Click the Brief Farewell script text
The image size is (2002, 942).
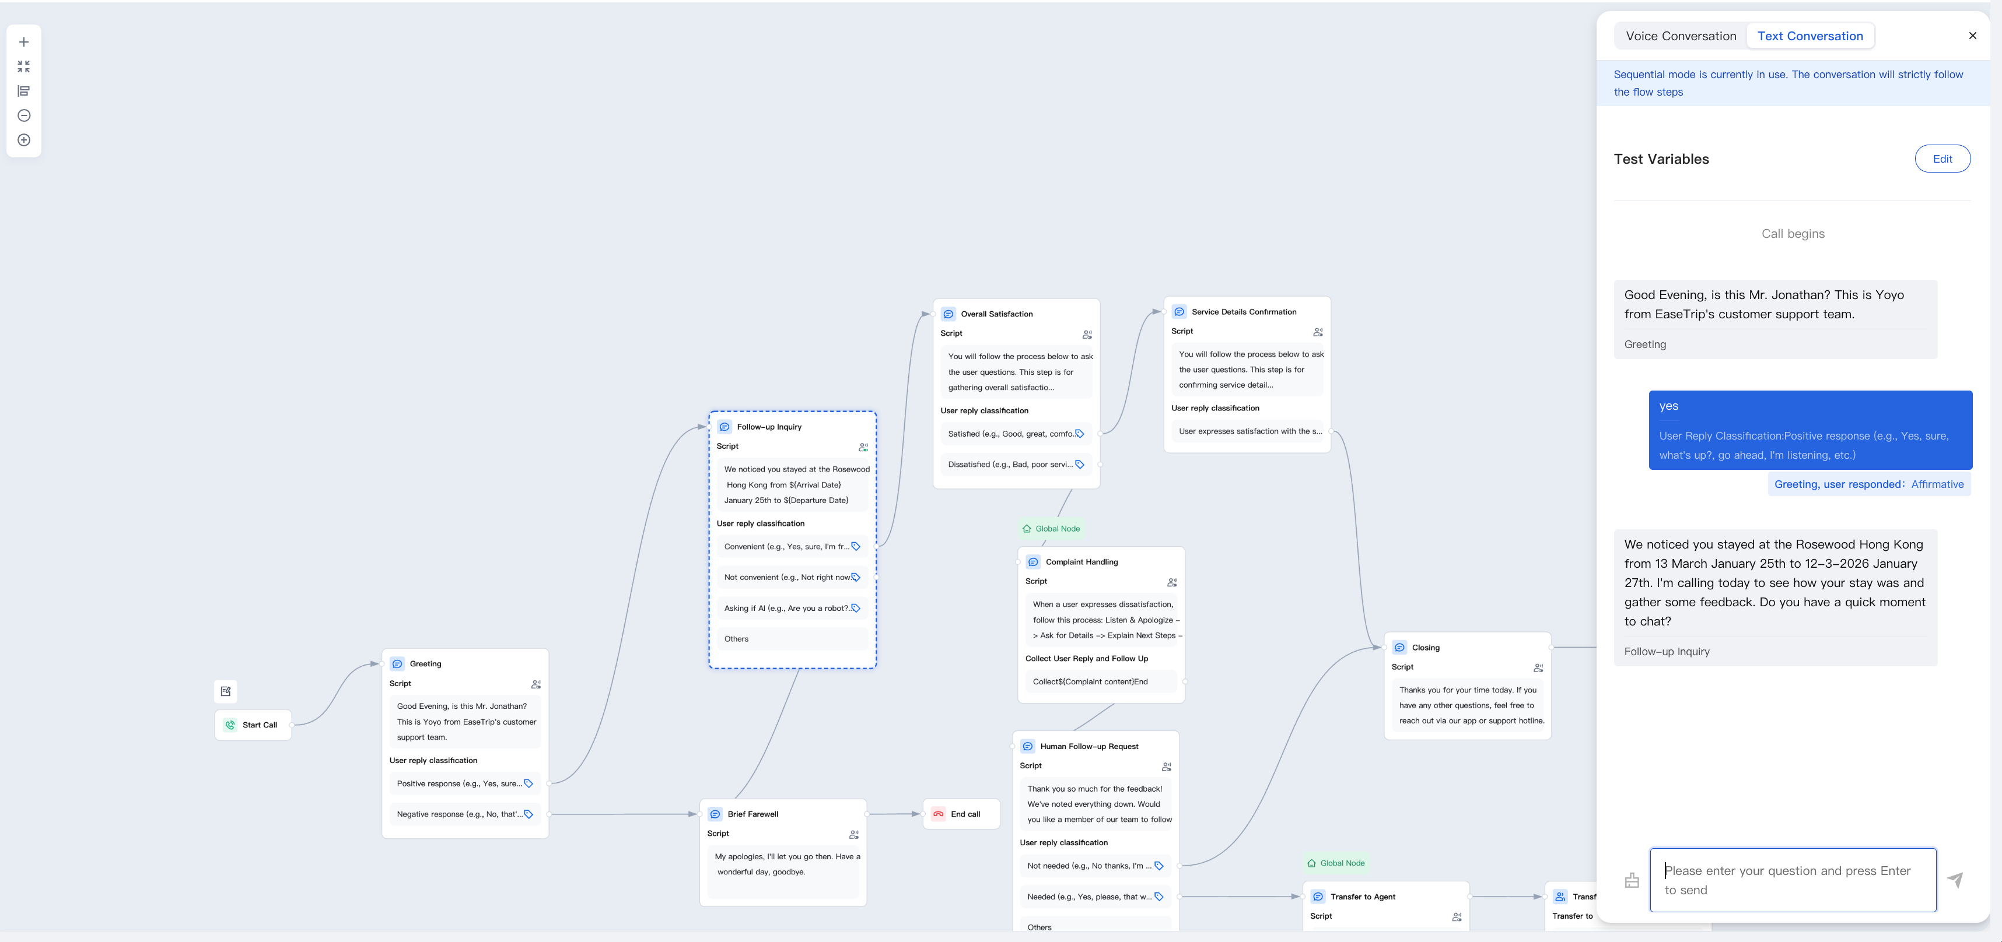coord(783,872)
